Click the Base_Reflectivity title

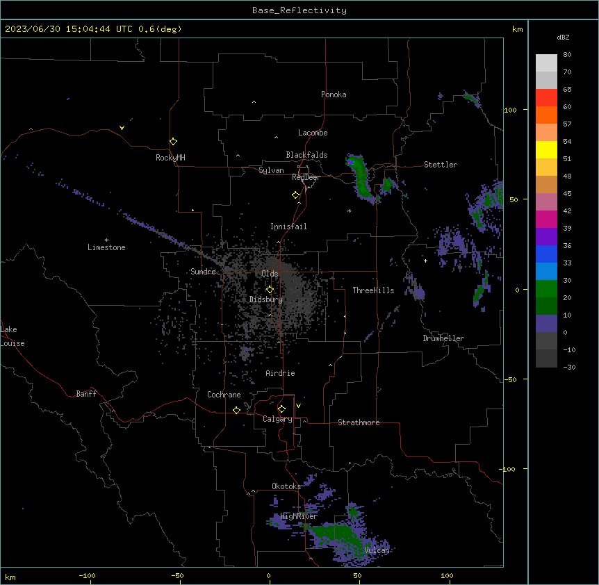[x=299, y=10]
